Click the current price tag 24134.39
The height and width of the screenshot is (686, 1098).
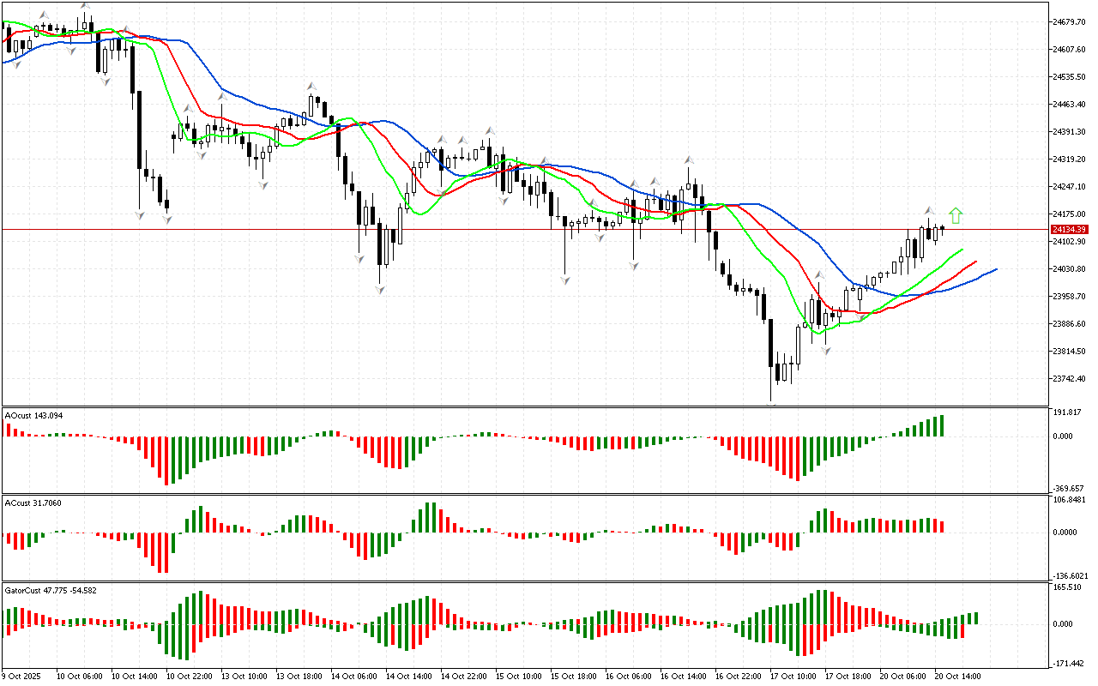[x=1069, y=230]
